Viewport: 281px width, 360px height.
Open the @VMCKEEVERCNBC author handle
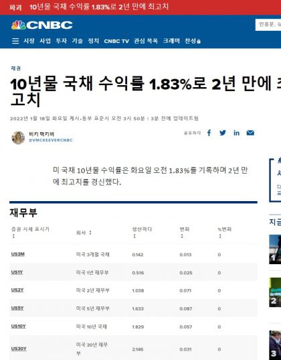tap(51, 140)
